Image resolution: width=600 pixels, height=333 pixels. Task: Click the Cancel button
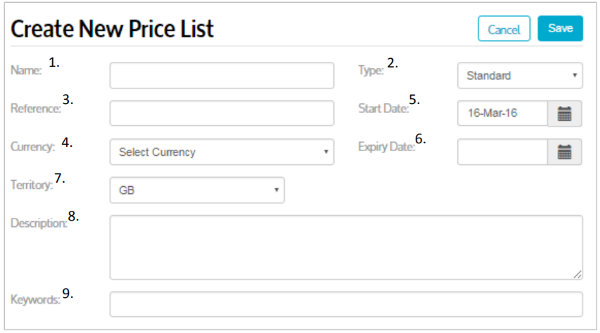point(504,29)
